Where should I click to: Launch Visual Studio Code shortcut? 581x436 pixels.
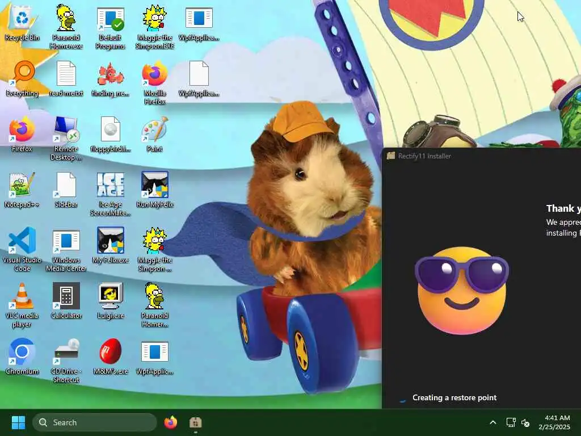click(22, 250)
